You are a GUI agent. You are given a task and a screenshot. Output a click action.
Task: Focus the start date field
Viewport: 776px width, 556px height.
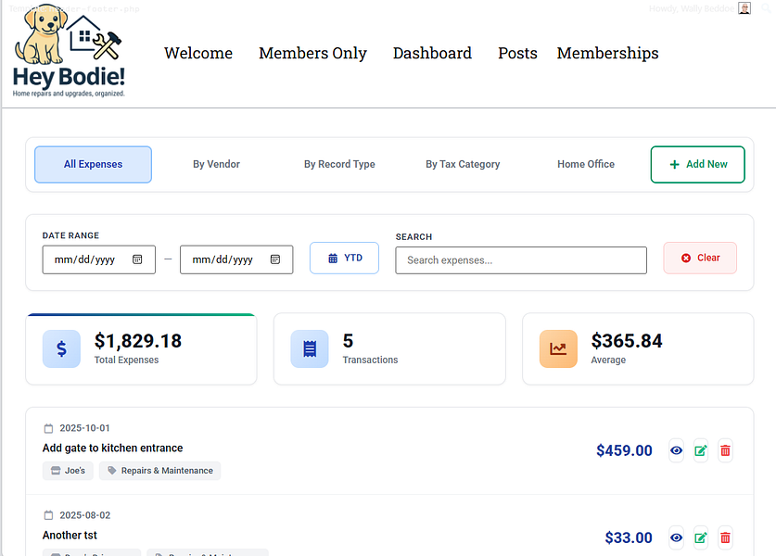tap(99, 259)
